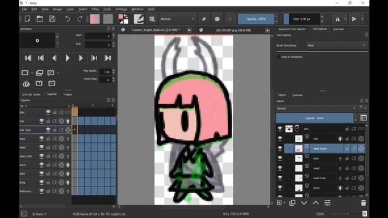Screen dimensions: 388x218
Task: Click the pink foreground gradient swatch
Action: 95,19
